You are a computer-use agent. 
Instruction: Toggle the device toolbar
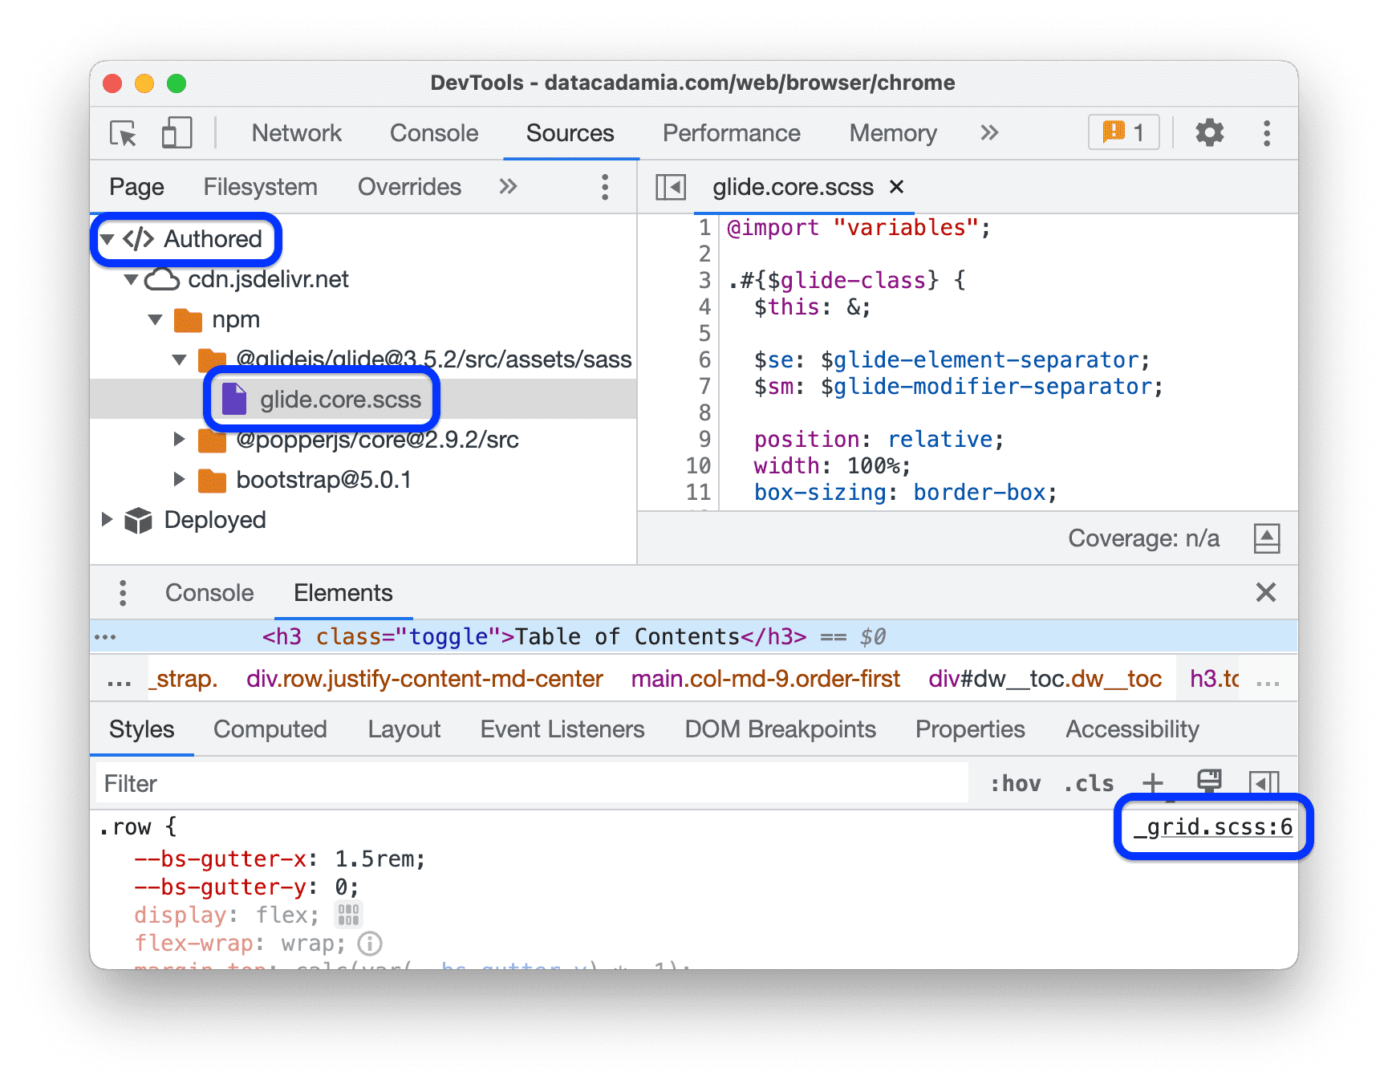coord(177,133)
